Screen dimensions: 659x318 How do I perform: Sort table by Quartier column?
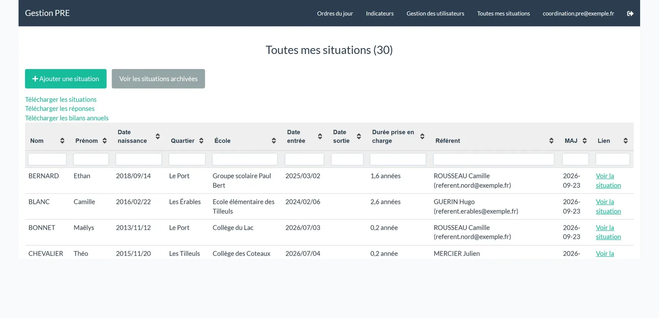[x=201, y=141]
